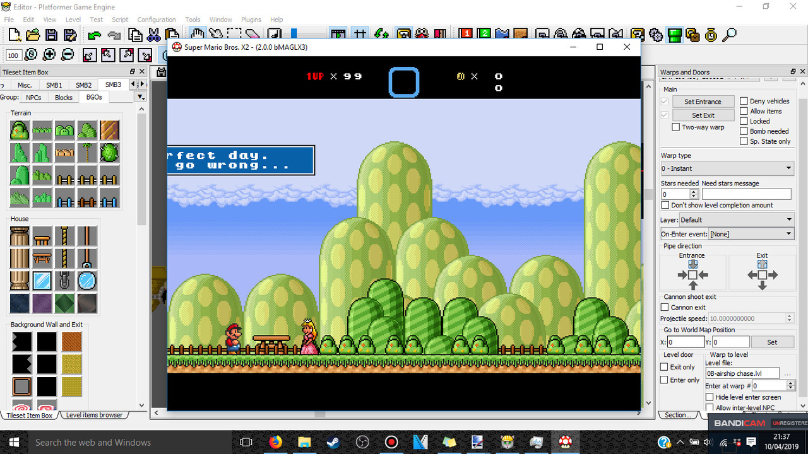Image resolution: width=808 pixels, height=454 pixels.
Task: Open the Level menu
Action: pyautogui.click(x=73, y=20)
